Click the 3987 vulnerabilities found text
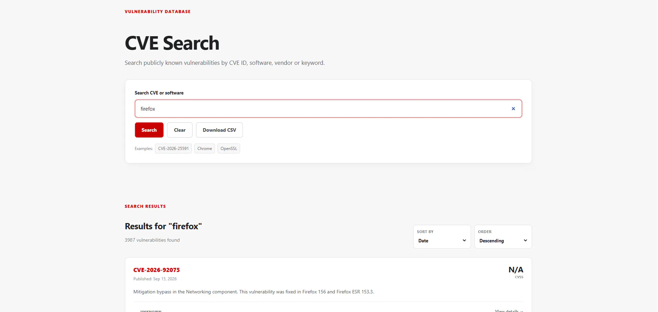This screenshot has height=312, width=658. point(152,240)
